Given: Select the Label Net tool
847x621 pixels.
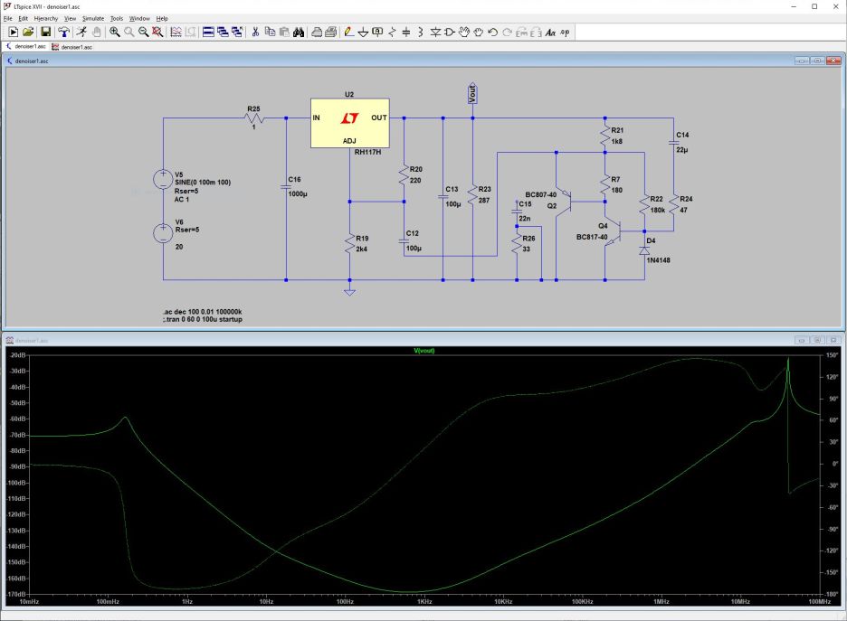Looking at the screenshot, I should click(x=377, y=33).
